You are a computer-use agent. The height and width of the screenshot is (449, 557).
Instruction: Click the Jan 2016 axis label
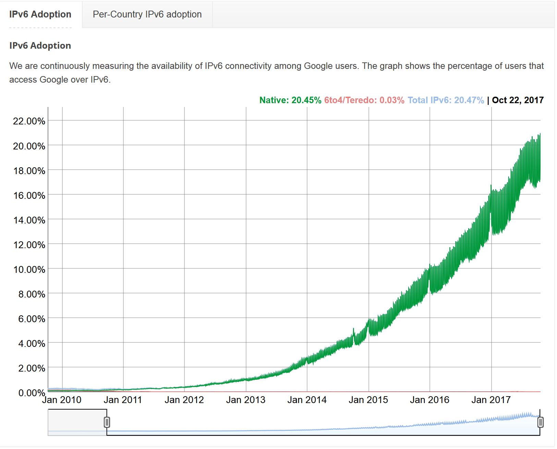pos(430,400)
